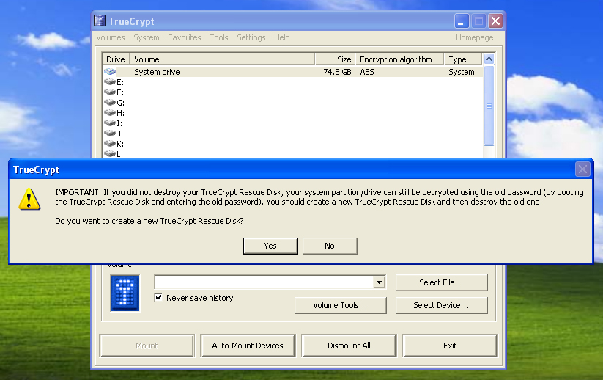Sort by the Volume column header

(222, 59)
